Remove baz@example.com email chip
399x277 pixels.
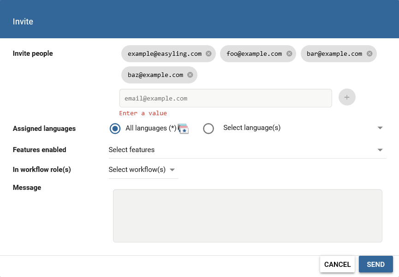pos(190,75)
